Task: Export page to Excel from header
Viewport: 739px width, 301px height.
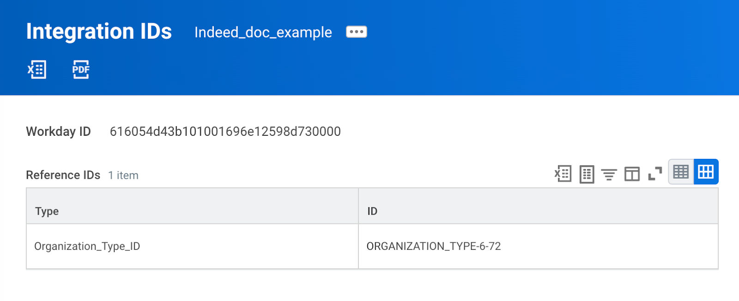Action: tap(37, 70)
